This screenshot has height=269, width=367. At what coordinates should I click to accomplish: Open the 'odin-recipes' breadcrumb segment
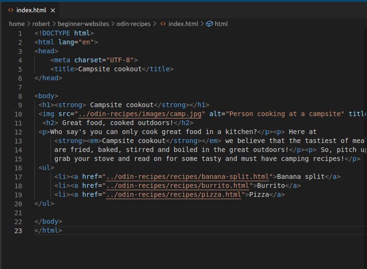coord(133,24)
